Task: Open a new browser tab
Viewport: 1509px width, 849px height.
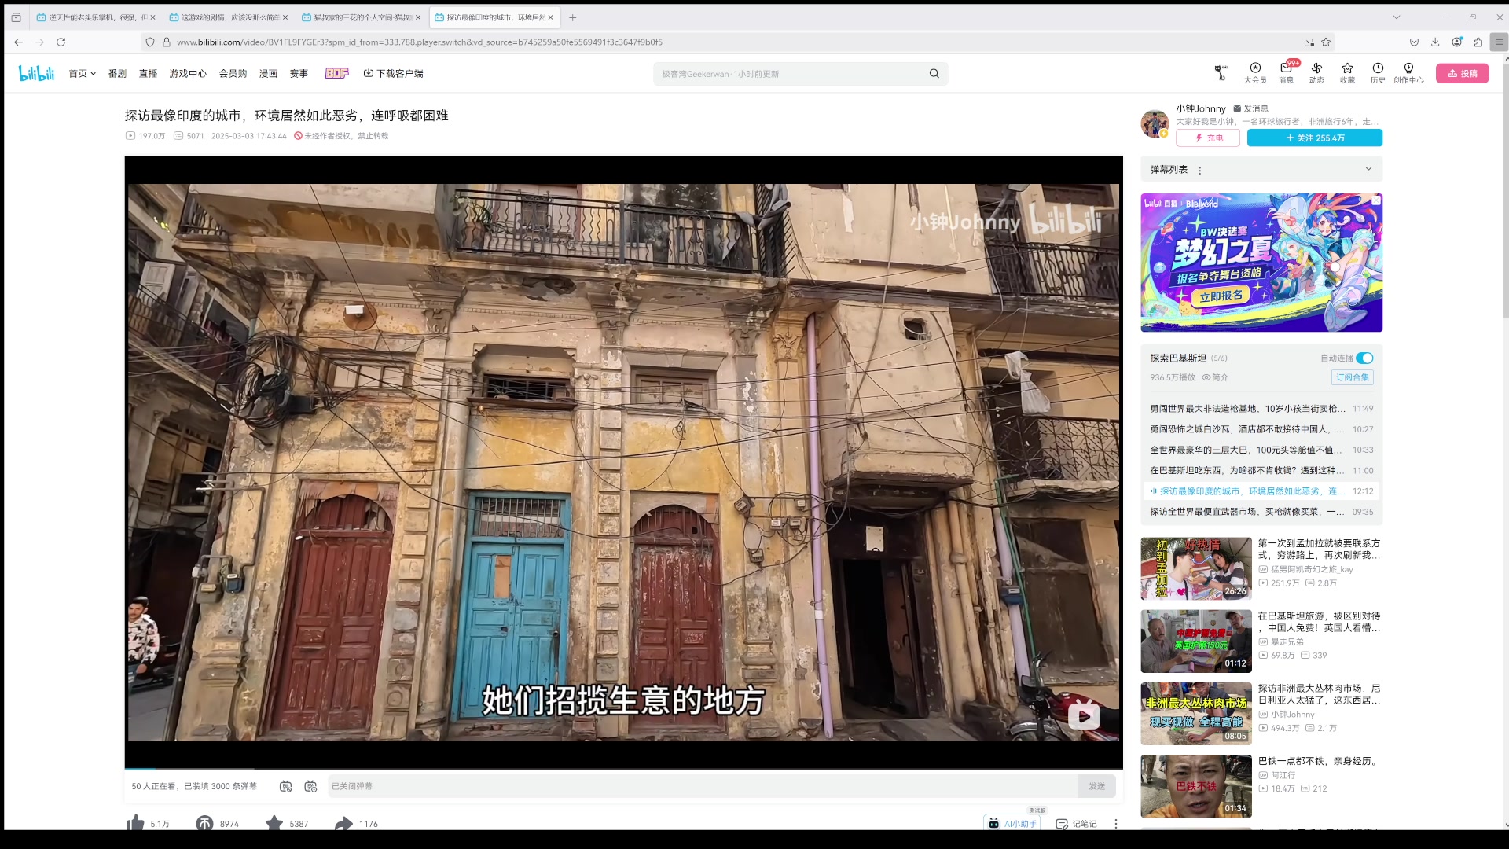Action: 573,17
